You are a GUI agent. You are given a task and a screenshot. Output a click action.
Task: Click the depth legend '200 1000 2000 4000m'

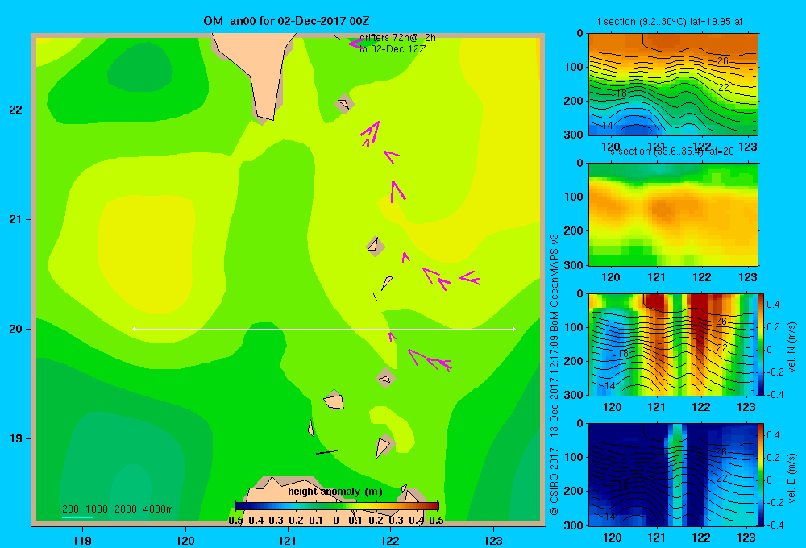(117, 509)
